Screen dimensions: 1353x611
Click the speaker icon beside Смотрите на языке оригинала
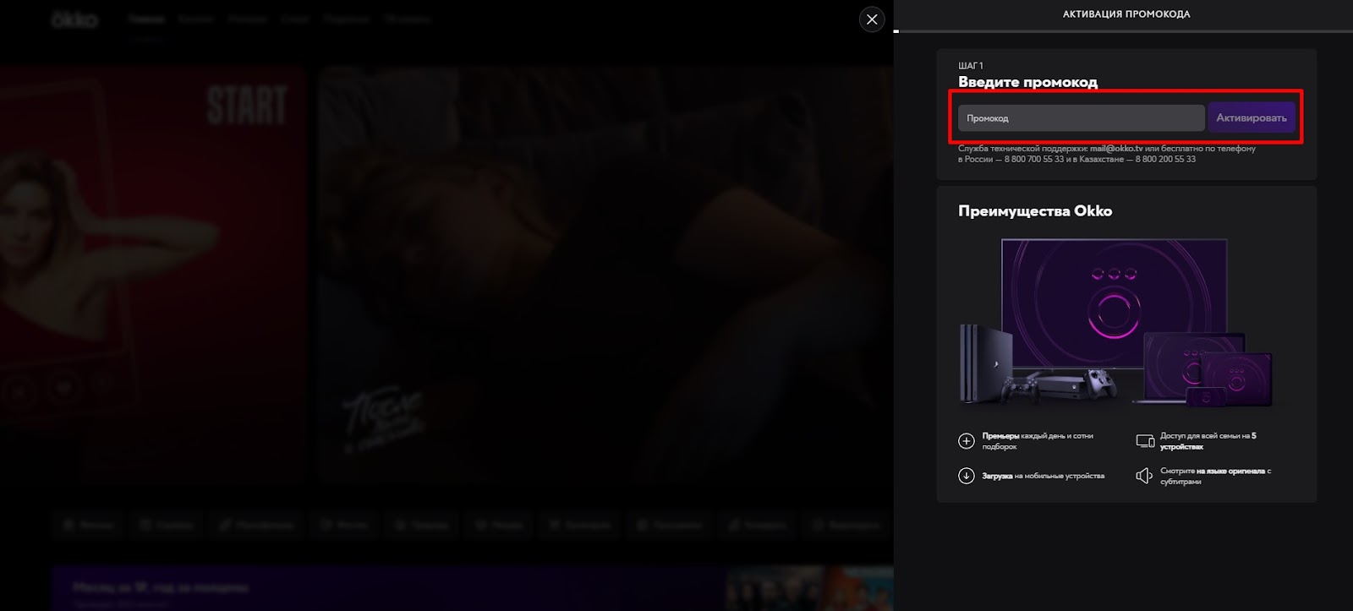click(x=1144, y=476)
